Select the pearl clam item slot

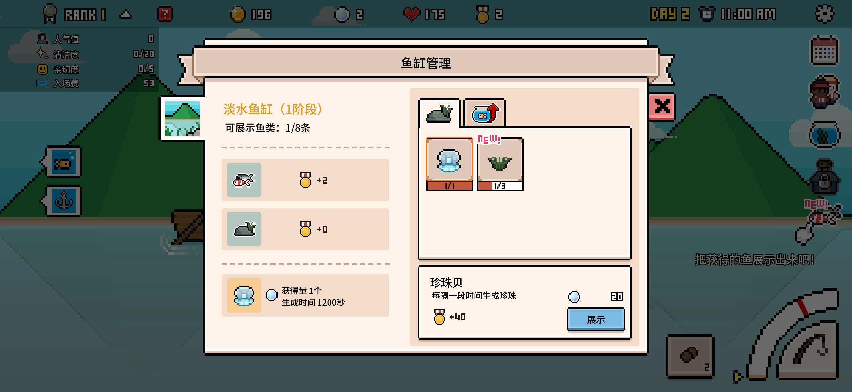(x=450, y=164)
